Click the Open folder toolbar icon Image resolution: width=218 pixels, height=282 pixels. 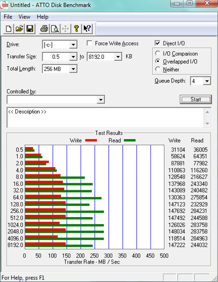pyautogui.click(x=19, y=29)
